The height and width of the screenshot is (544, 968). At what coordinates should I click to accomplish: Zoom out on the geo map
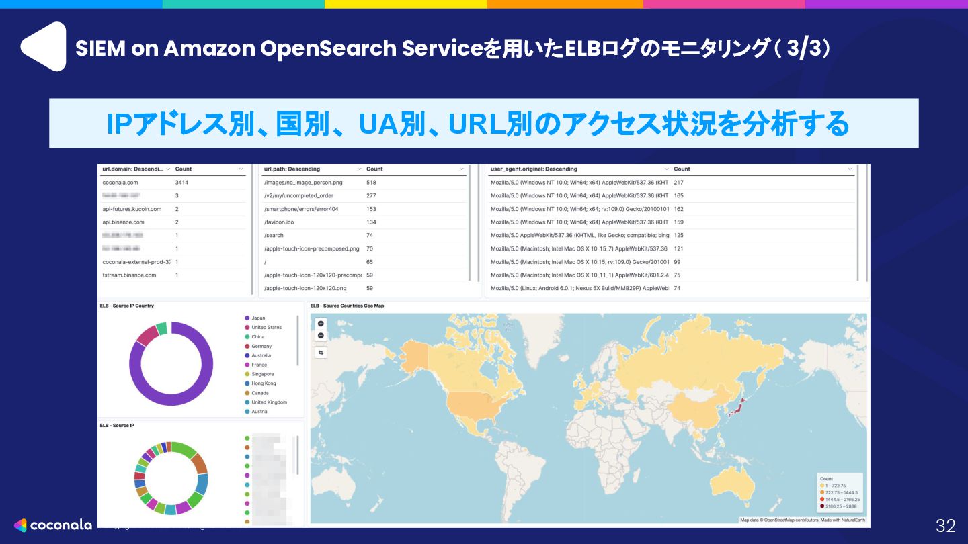[x=321, y=335]
